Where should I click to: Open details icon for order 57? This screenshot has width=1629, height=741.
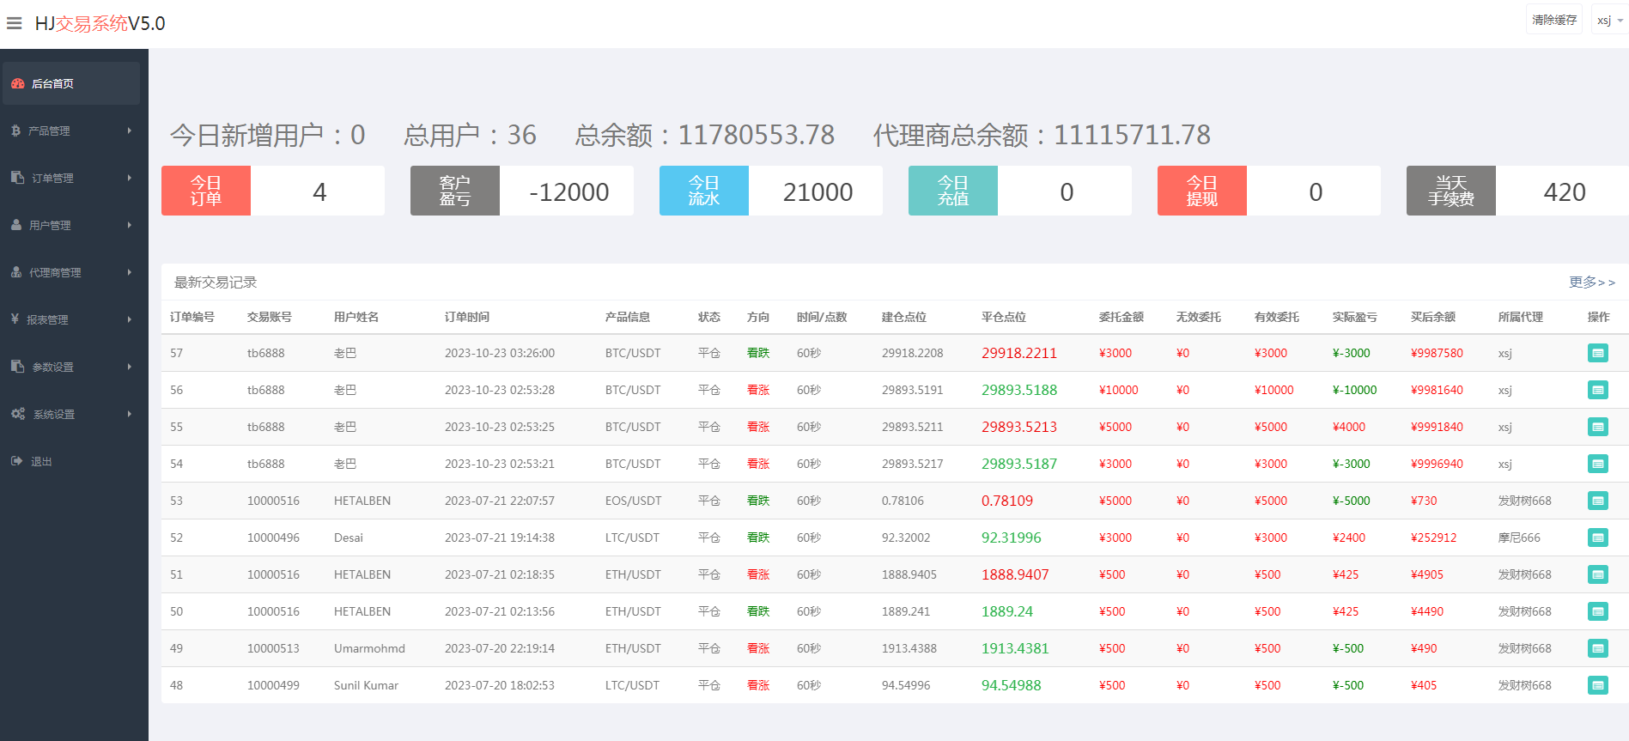(1597, 353)
